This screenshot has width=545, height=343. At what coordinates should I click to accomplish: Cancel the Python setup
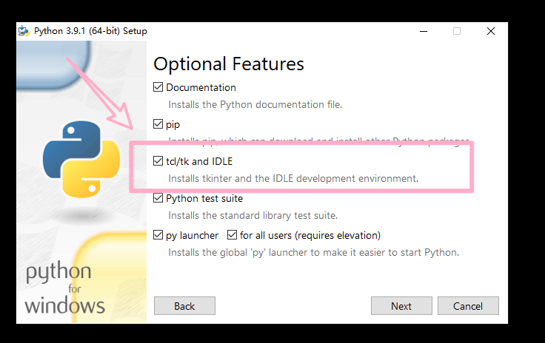tap(468, 306)
